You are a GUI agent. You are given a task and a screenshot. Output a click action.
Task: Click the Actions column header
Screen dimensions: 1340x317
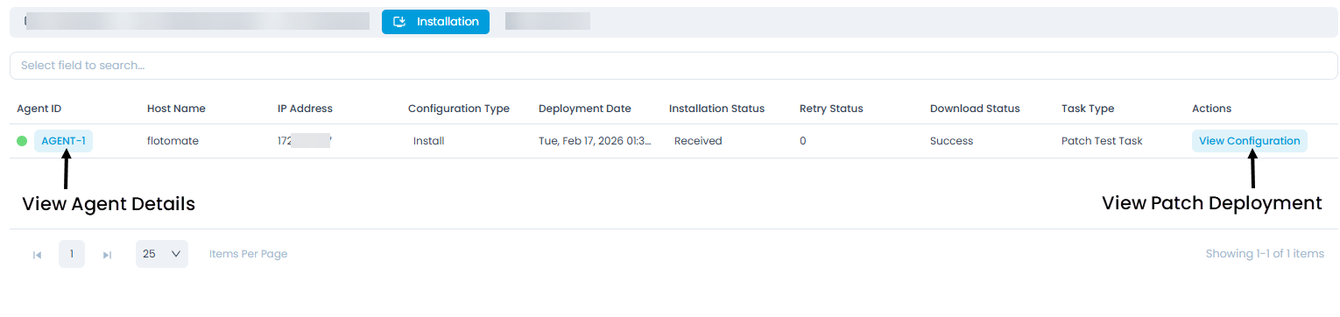pos(1211,109)
